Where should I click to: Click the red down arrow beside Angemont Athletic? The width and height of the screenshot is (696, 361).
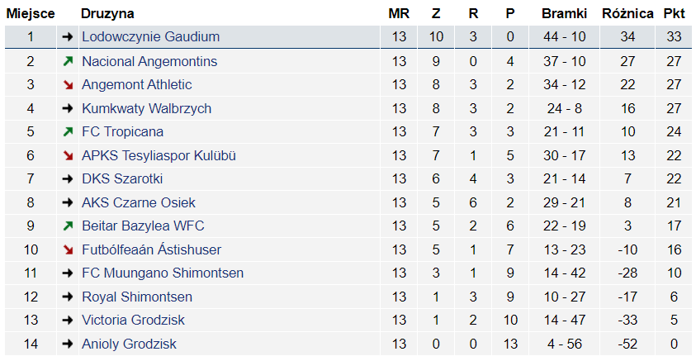(x=68, y=85)
